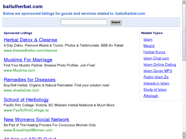Visit the Study of Islam topic
Viewport: 186px width, 139px height.
coord(155,90)
